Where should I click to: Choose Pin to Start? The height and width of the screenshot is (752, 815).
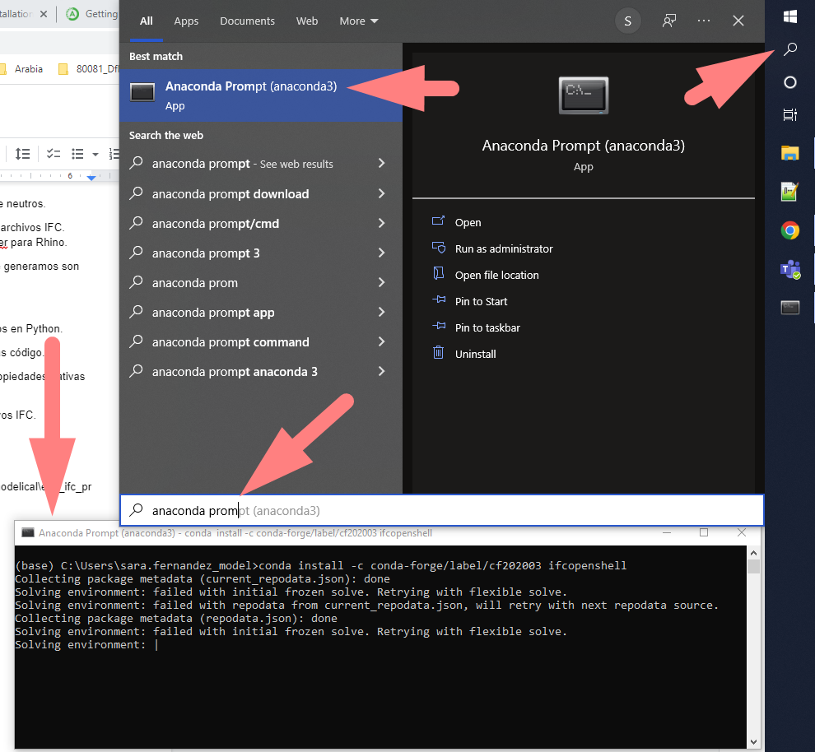click(469, 301)
